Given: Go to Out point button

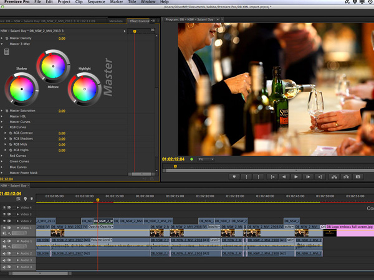Looking at the screenshot, I should click(x=320, y=177).
